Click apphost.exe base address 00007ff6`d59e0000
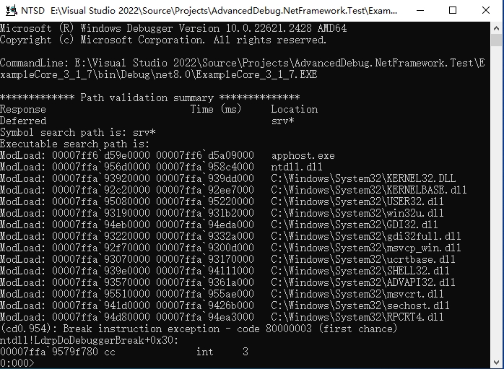 click(x=101, y=155)
